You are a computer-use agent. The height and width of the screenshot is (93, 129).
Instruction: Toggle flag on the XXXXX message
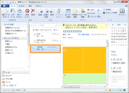pos(58,47)
